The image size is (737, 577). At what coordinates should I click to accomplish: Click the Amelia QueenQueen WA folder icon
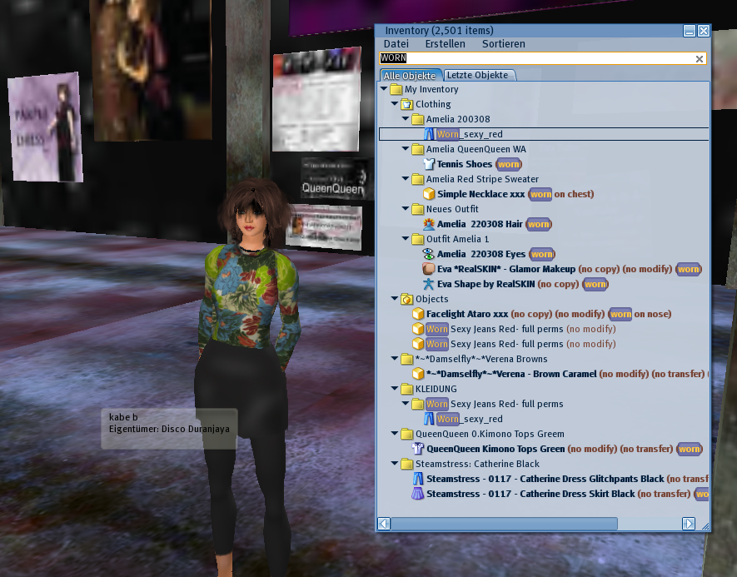pos(418,149)
